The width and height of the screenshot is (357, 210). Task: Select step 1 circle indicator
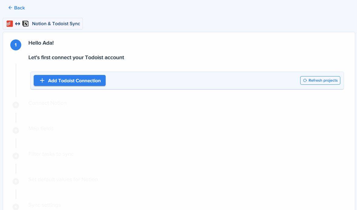(16, 45)
